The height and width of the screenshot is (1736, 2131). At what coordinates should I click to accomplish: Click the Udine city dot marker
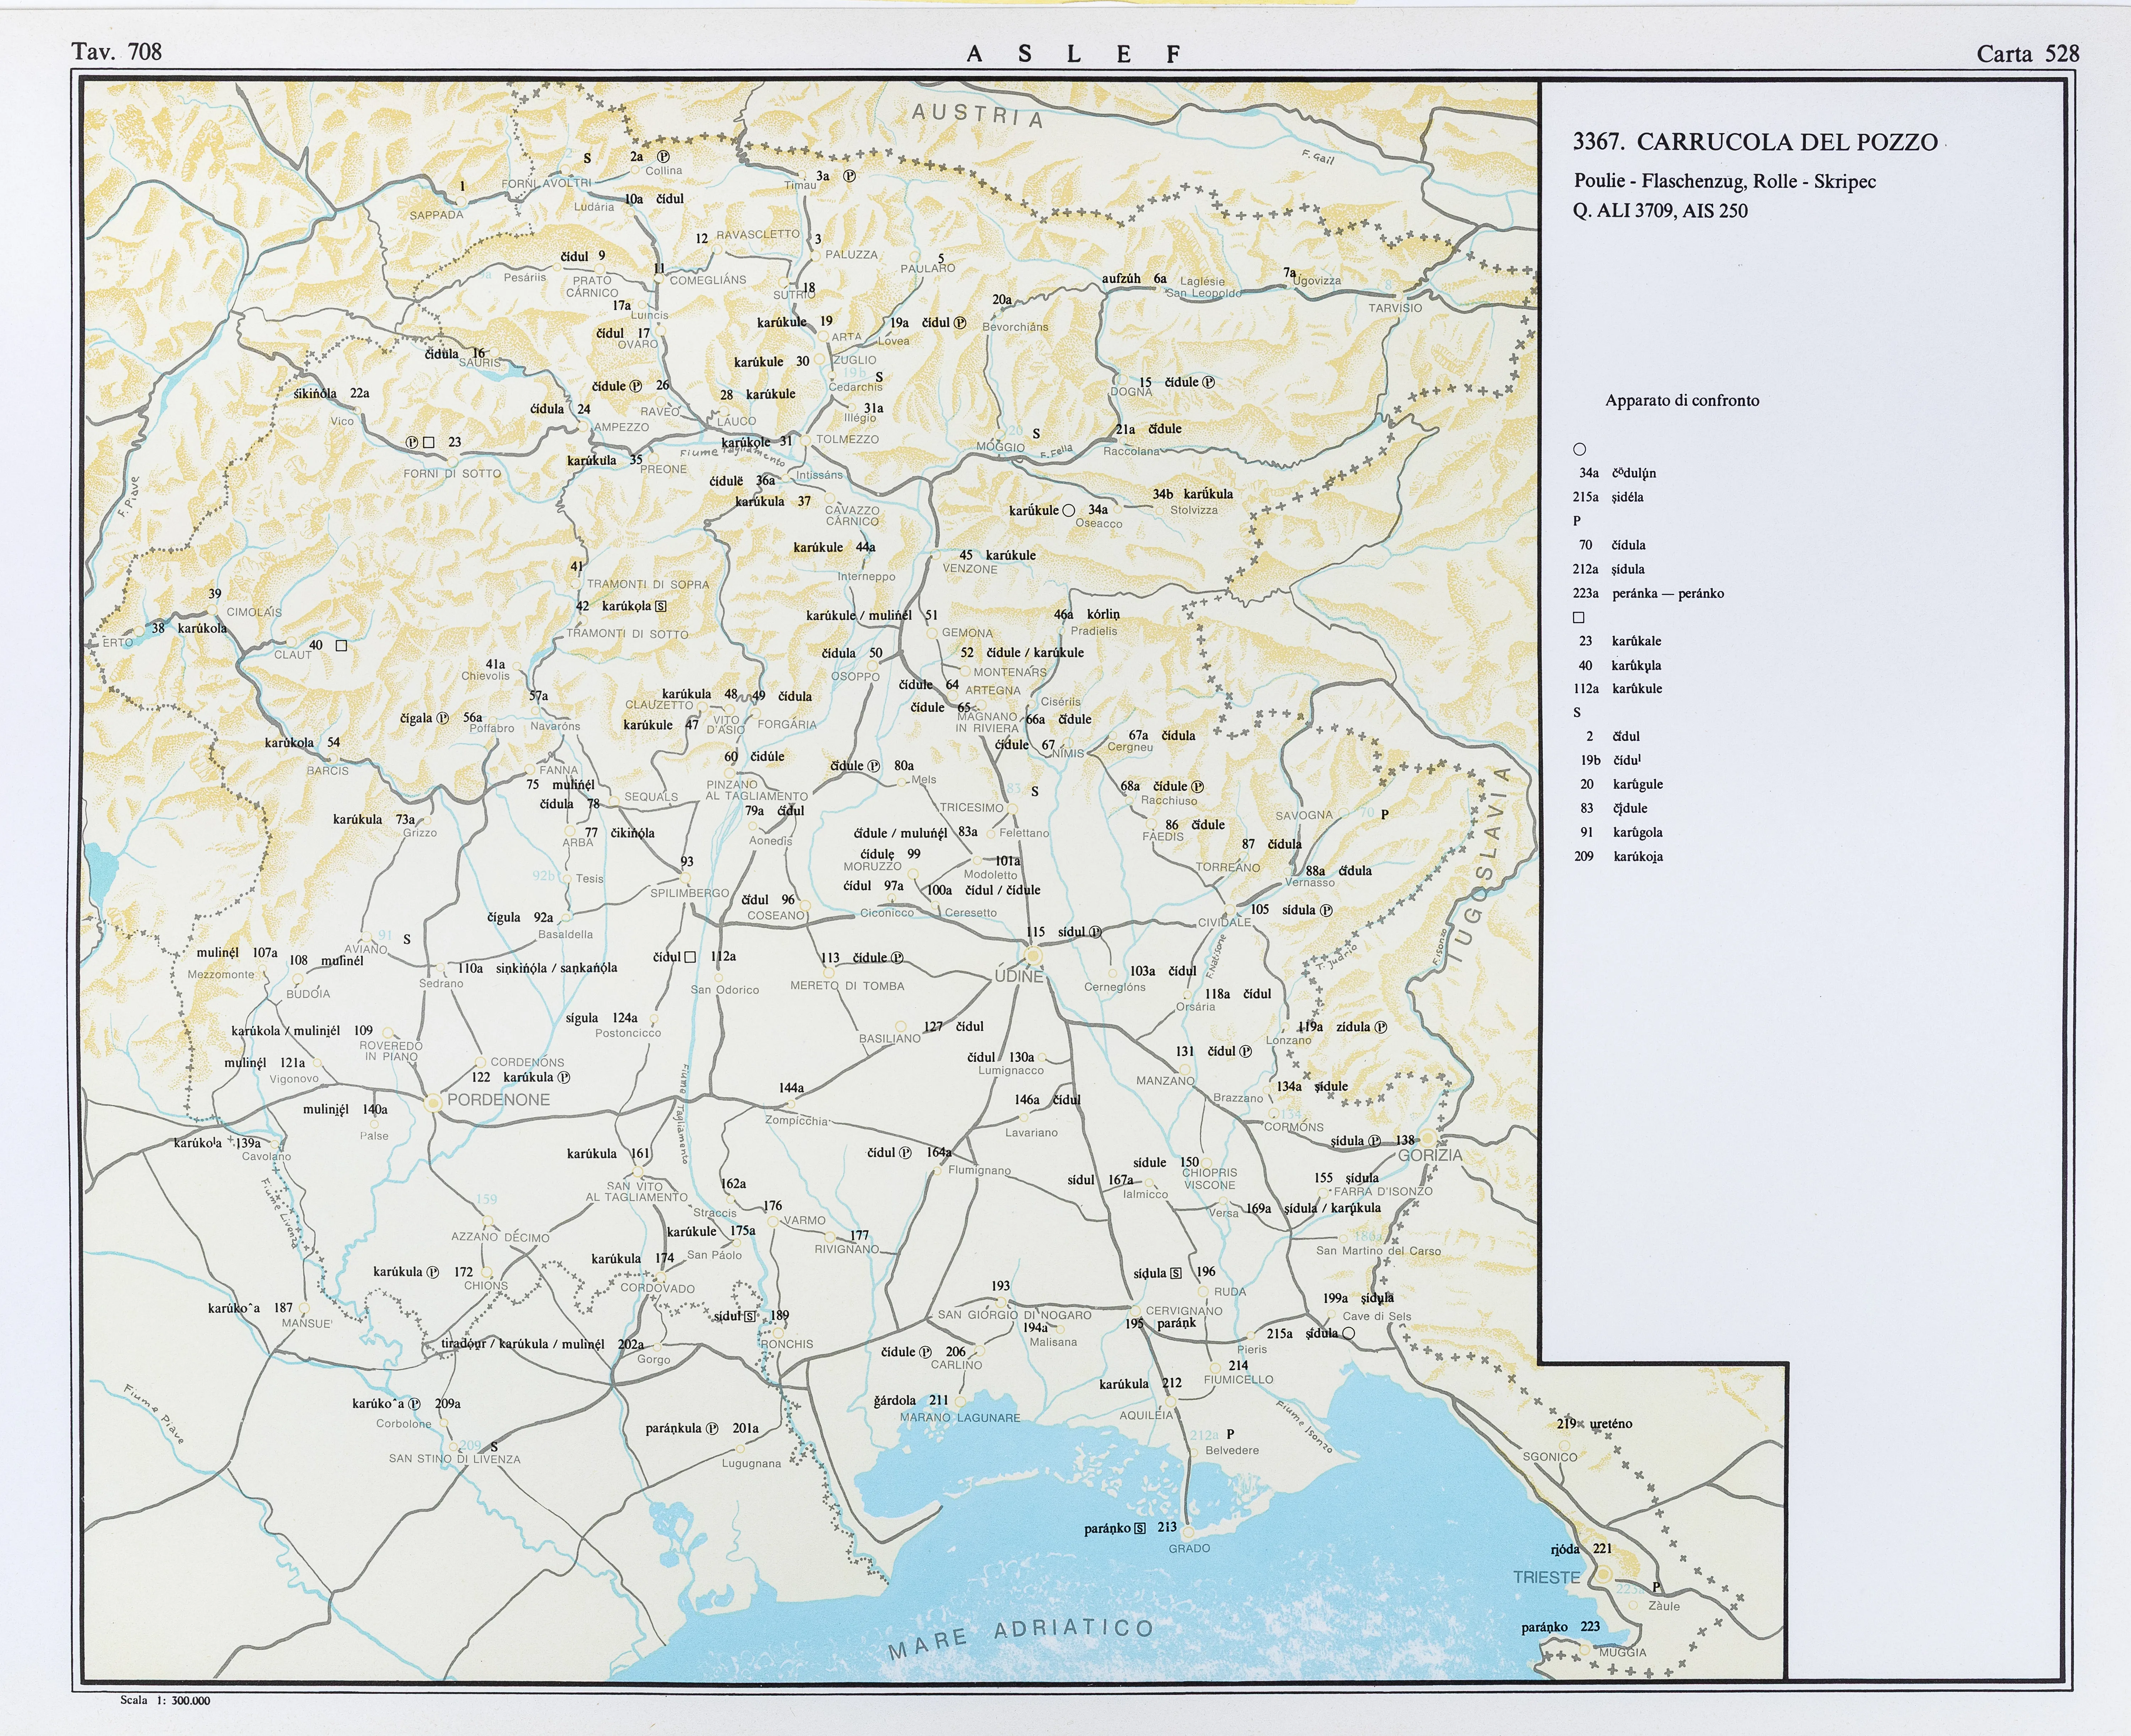point(1034,956)
